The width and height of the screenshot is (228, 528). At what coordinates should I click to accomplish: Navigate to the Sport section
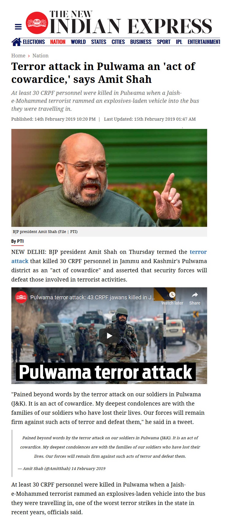coord(164,42)
